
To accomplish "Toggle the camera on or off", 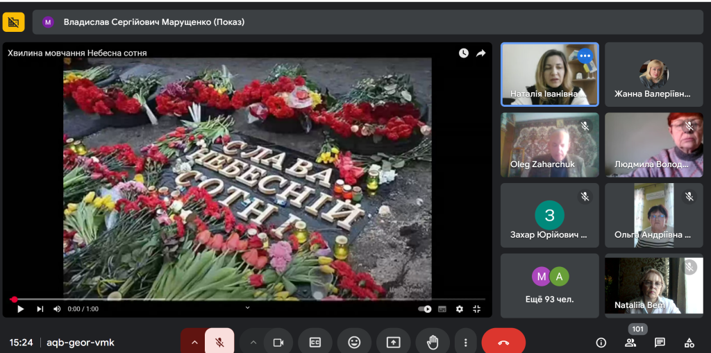I will (x=278, y=342).
